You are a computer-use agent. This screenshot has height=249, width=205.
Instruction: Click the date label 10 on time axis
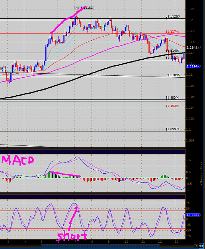point(126,241)
